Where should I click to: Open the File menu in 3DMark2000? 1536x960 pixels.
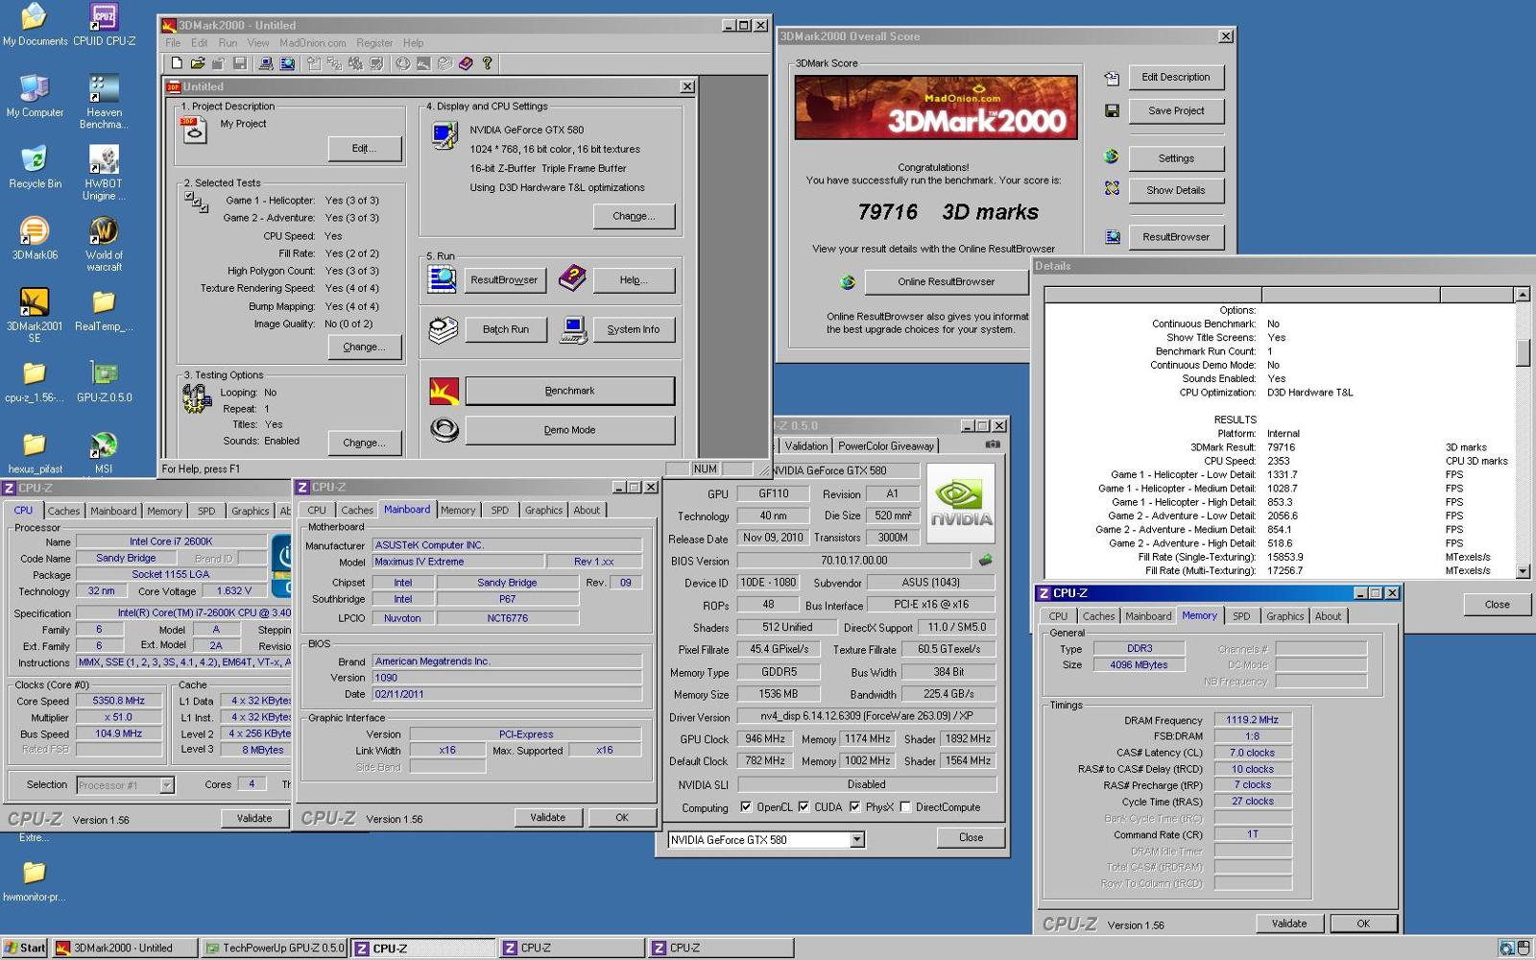coord(173,43)
